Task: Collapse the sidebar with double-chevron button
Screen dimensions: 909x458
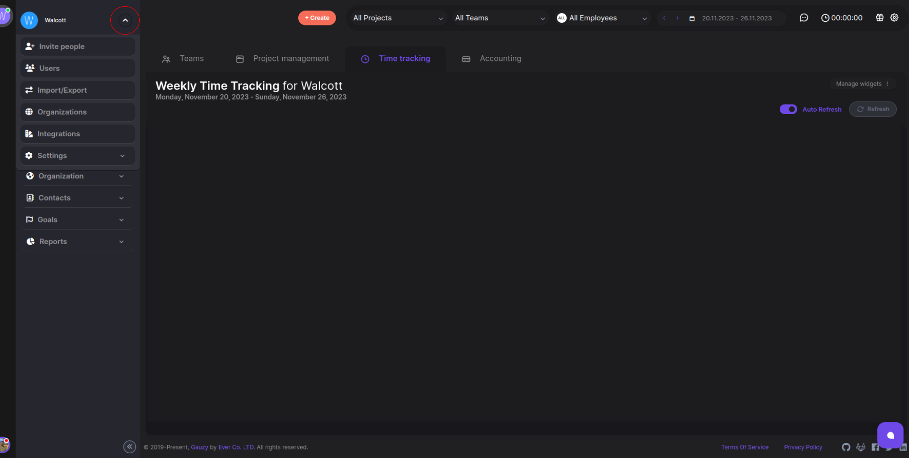Action: tap(130, 447)
